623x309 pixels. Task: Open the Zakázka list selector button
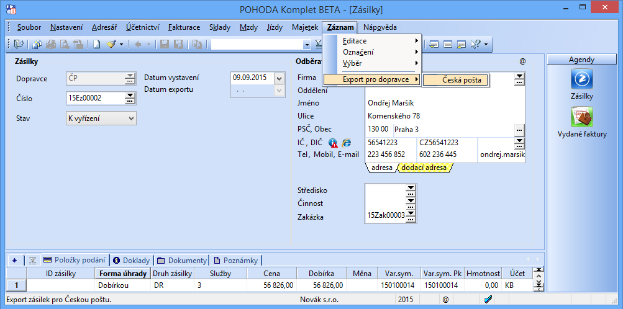pos(411,216)
